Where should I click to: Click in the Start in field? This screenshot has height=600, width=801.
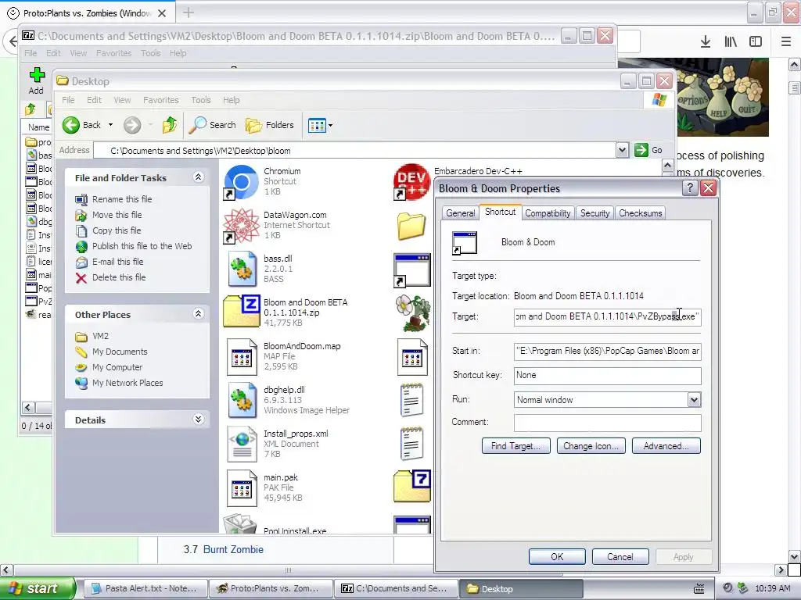(607, 351)
